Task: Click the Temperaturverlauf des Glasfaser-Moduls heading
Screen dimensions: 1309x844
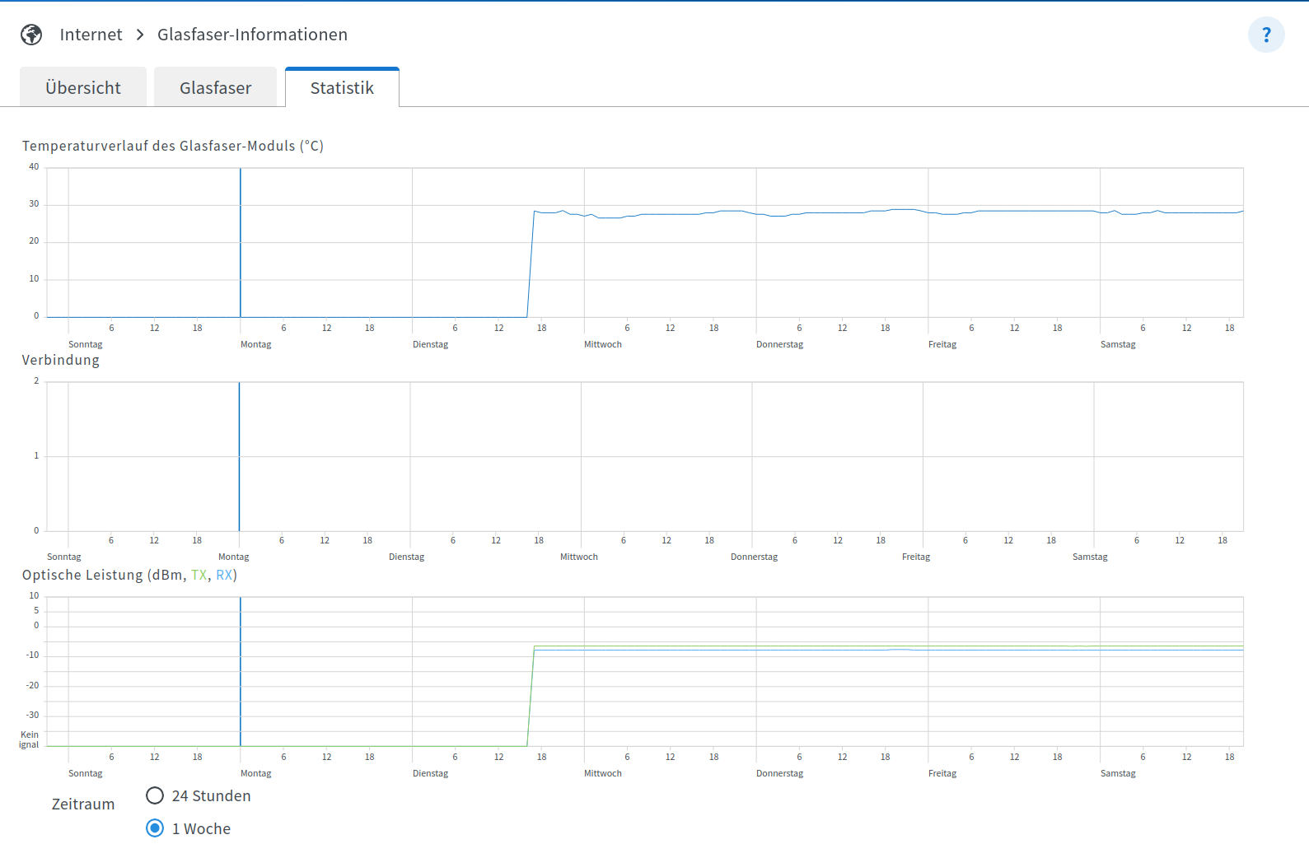Action: pos(173,146)
